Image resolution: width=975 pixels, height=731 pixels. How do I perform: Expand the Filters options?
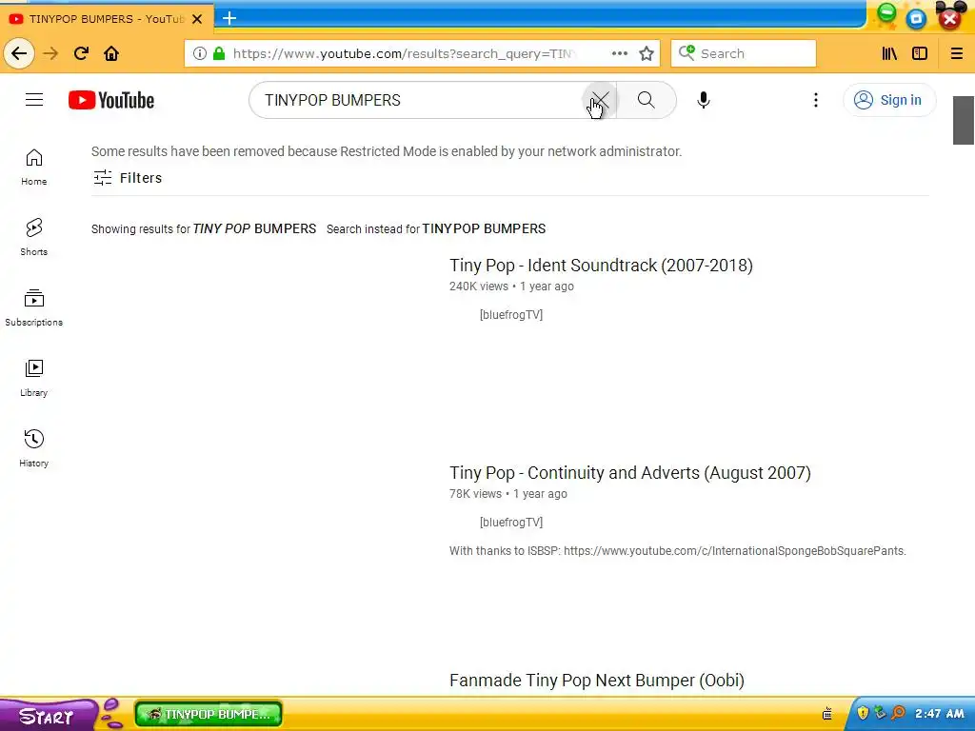click(128, 178)
